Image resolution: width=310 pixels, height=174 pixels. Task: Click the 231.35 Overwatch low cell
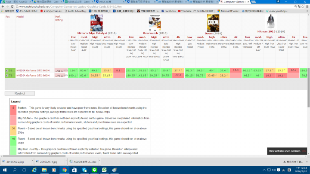[x=131, y=70]
